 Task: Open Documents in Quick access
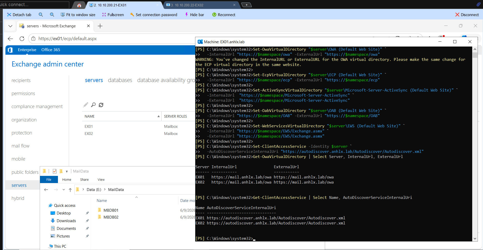(x=66, y=229)
